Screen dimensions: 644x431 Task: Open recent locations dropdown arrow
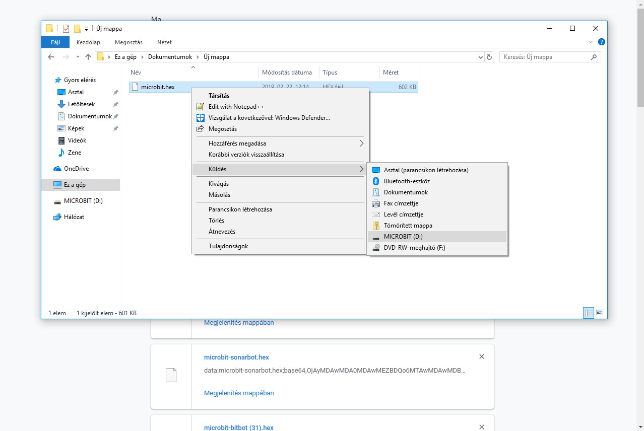(78, 57)
